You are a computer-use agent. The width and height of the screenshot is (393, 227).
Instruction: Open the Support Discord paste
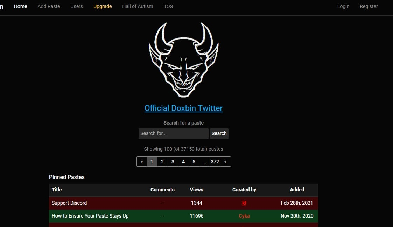click(69, 203)
